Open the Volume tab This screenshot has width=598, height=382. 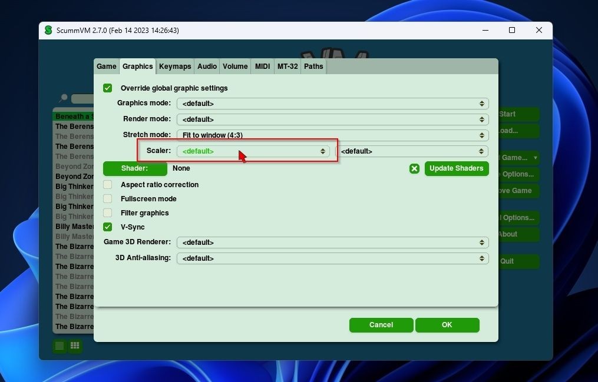pos(235,67)
